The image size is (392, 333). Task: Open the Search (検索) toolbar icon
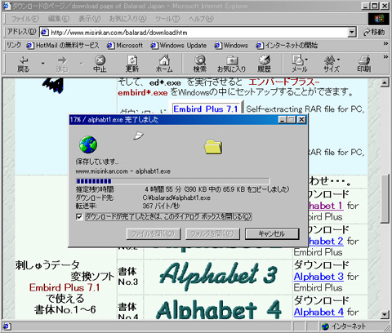coord(200,64)
